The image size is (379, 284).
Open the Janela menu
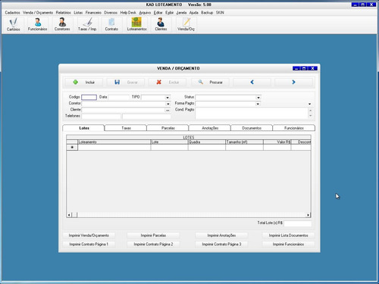181,13
